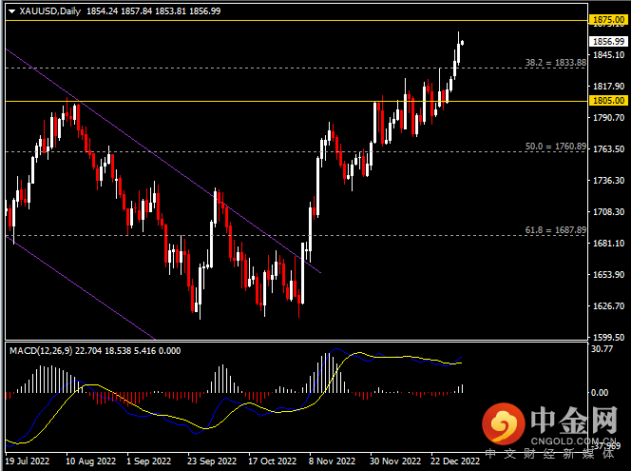Viewport: 631px width, 471px height.
Task: Click the MACD 30.77 scale value
Action: pyautogui.click(x=603, y=349)
